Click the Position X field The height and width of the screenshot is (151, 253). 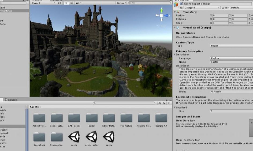click(220, 15)
